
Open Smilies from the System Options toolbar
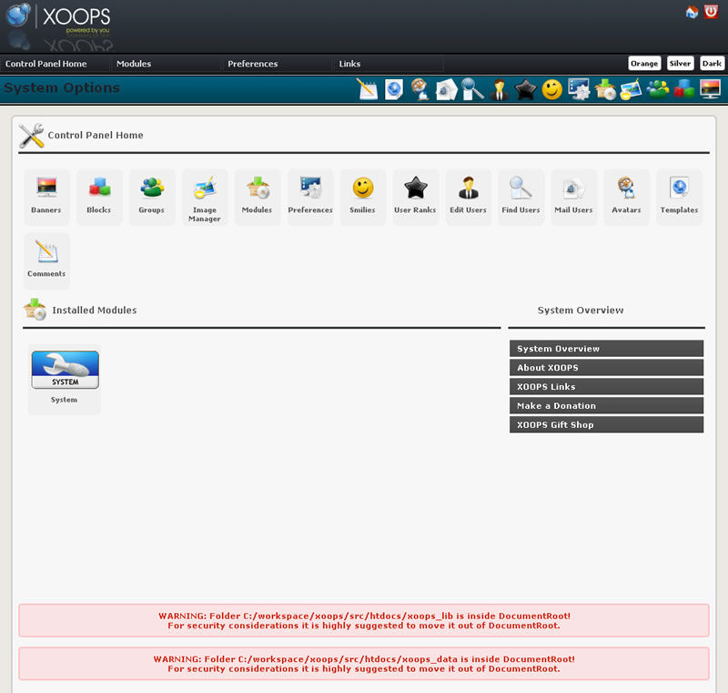point(552,89)
